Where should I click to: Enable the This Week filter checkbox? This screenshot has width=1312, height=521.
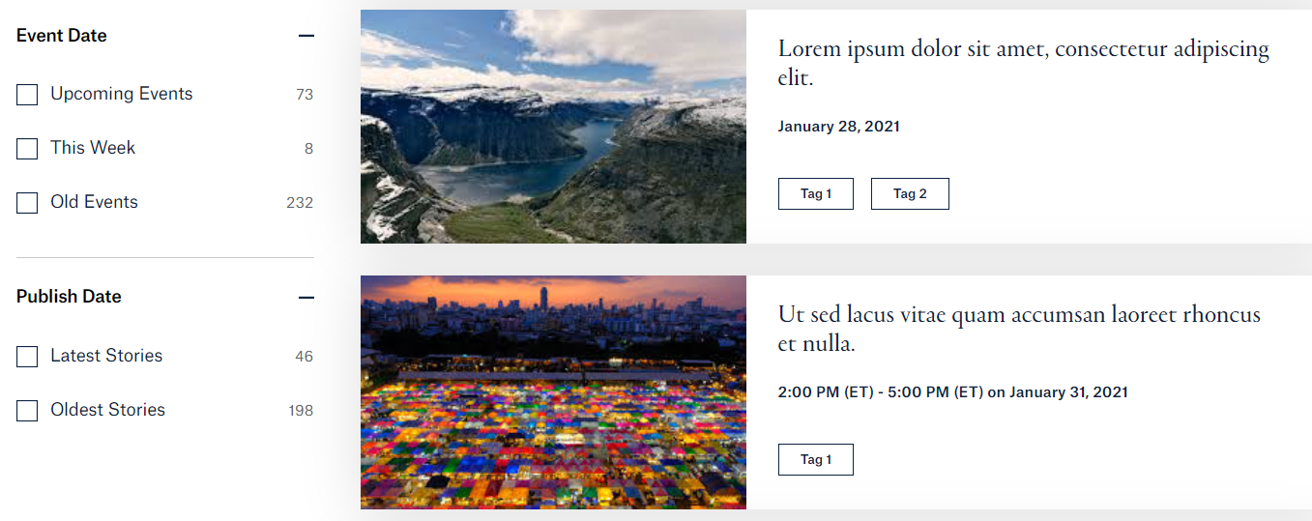(27, 149)
